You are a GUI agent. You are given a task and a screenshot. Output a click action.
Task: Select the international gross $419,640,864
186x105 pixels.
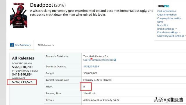click(x=22, y=75)
